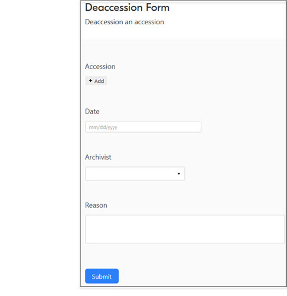Click the Archivist dropdown arrow
The image size is (287, 296).
[179, 173]
